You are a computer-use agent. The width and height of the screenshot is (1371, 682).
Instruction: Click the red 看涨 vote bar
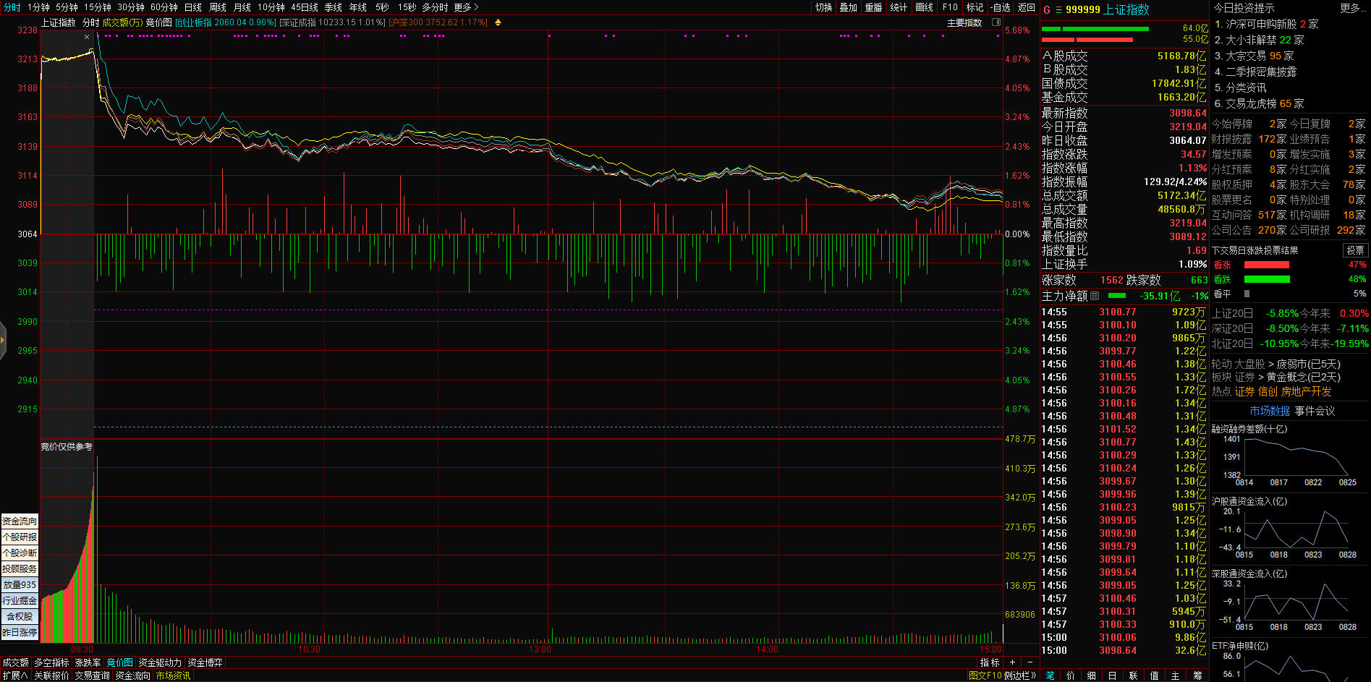click(1266, 265)
